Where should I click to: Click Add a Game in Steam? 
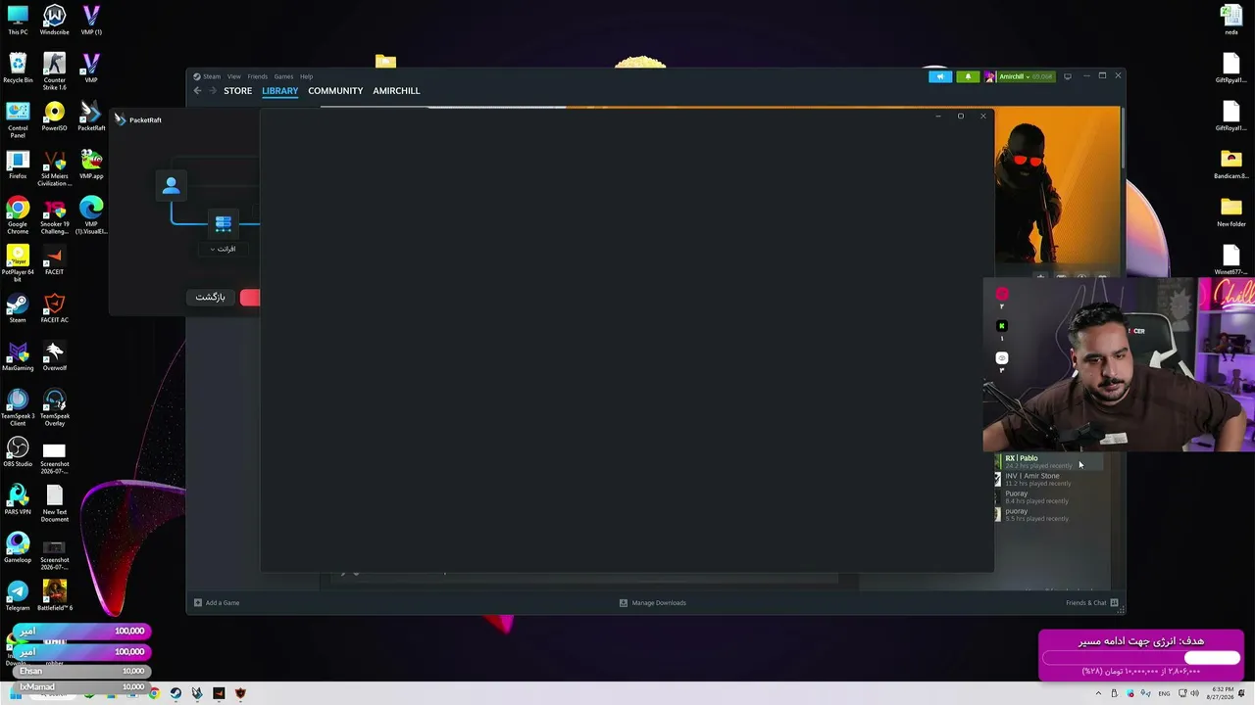217,602
